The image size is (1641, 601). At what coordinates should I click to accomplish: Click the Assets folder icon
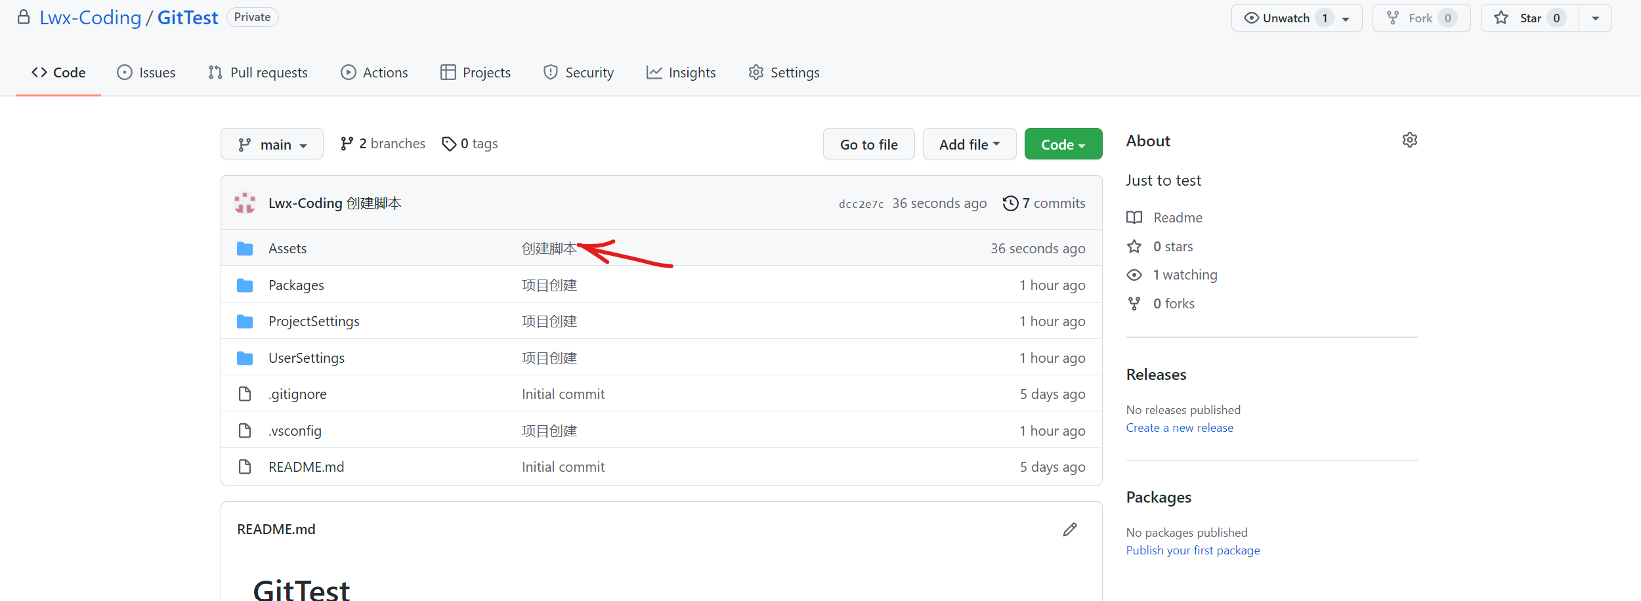point(245,248)
